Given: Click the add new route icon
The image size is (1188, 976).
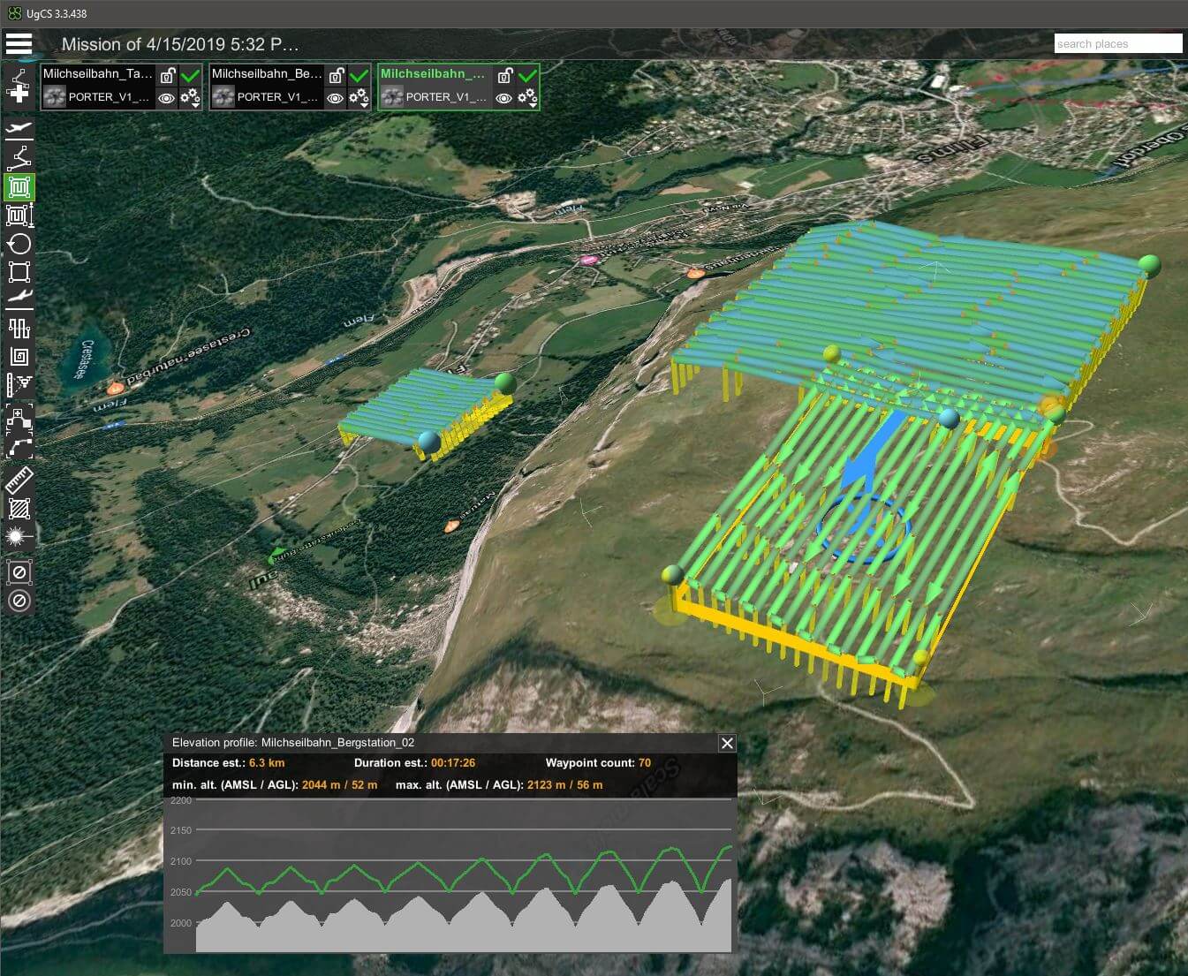Looking at the screenshot, I should click(19, 87).
